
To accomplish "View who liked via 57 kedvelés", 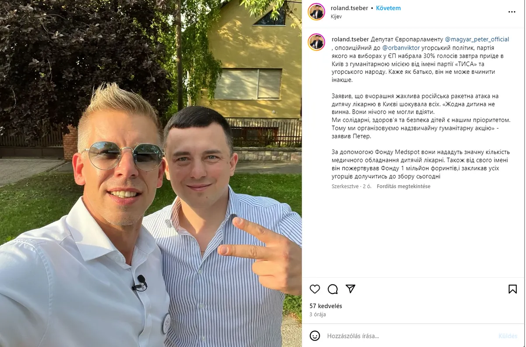I will tap(326, 306).
